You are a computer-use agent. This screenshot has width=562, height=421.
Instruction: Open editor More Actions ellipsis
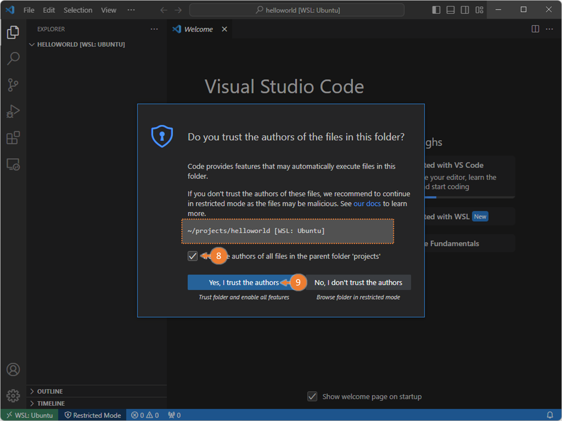549,29
